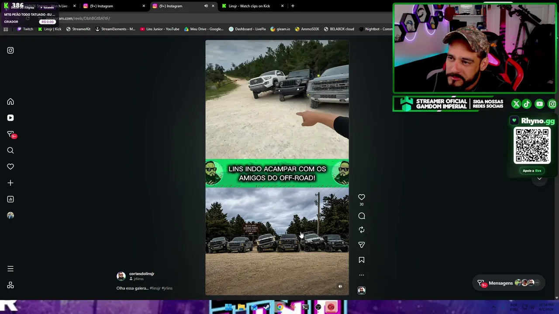559x314 pixels.
Task: Open the Linsjr | Kick bookmark
Action: [49, 29]
